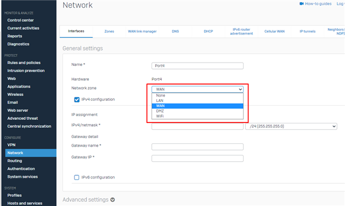345x206 pixels.
Task: Uncheck the IPv4 configuration checkbox
Action: [77, 100]
